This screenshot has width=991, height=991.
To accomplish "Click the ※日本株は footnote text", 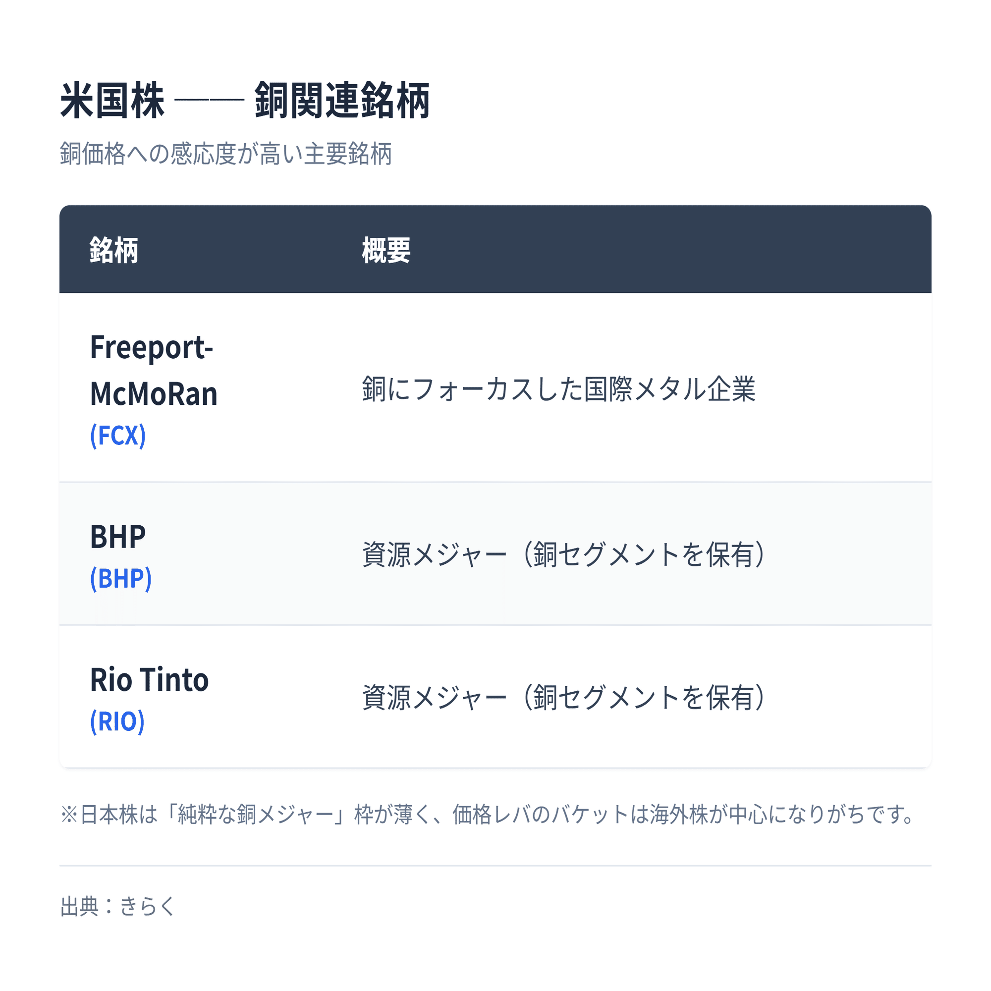I will point(109,814).
